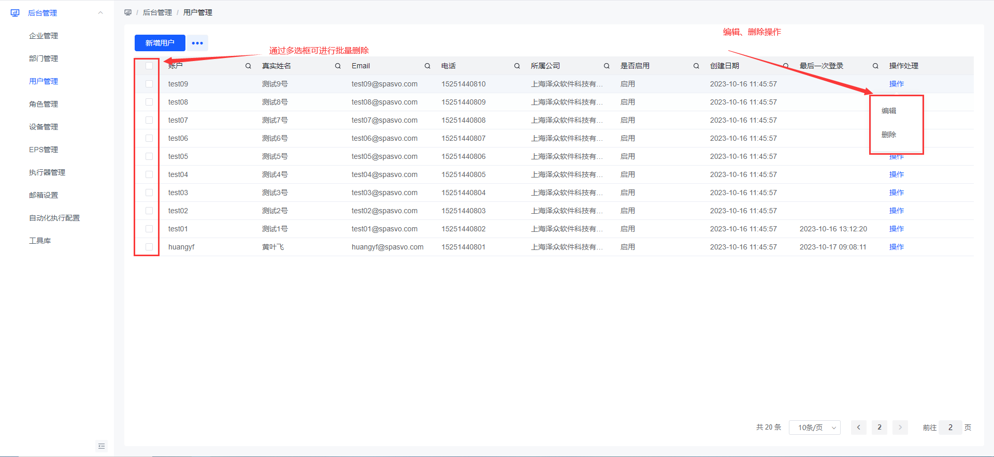Go to previous page using left arrow
Screen dimensions: 994x457
[x=858, y=427]
